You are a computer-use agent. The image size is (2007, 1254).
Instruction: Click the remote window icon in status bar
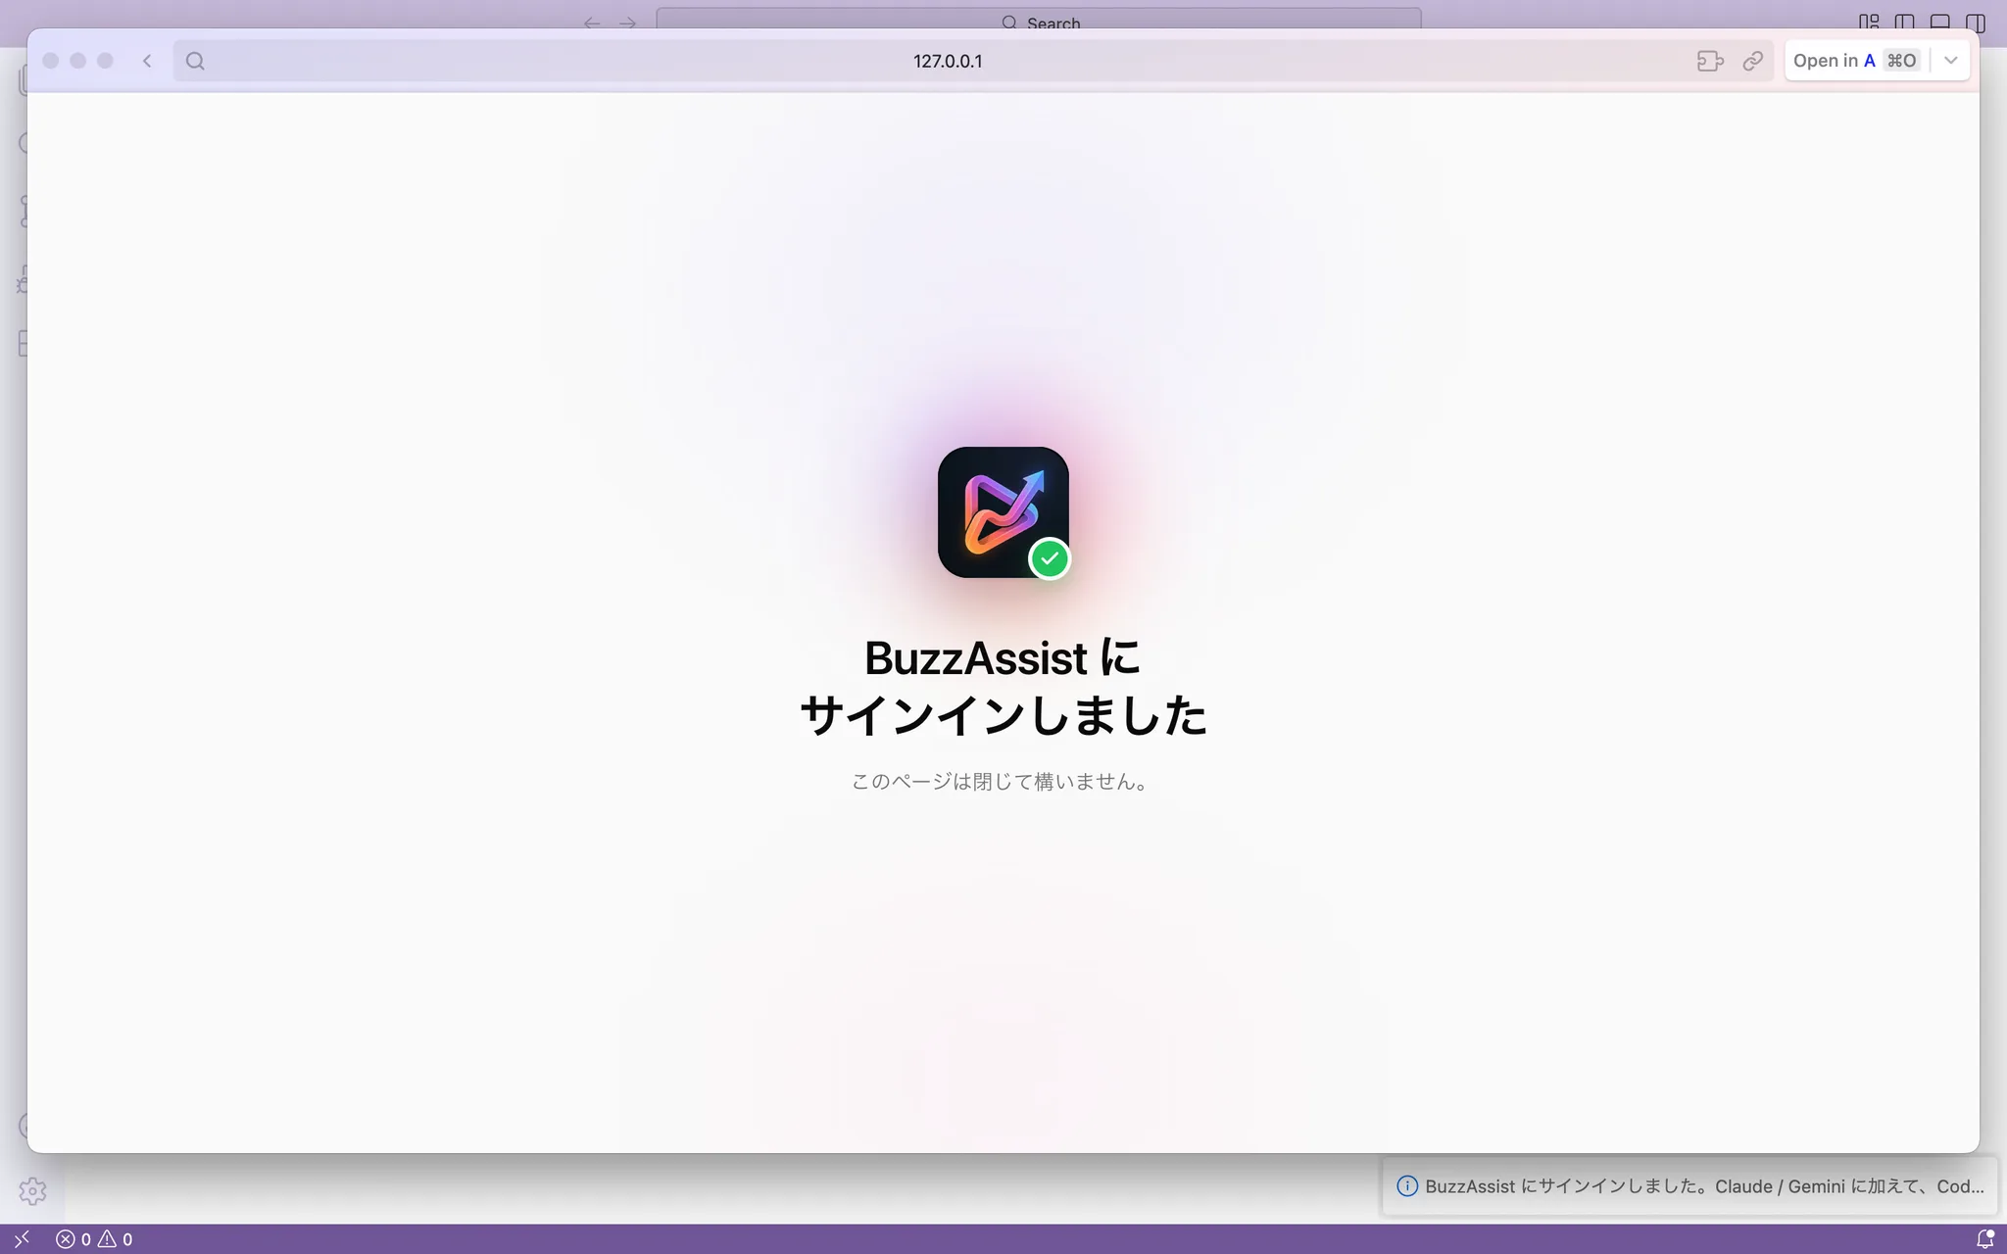(x=22, y=1239)
